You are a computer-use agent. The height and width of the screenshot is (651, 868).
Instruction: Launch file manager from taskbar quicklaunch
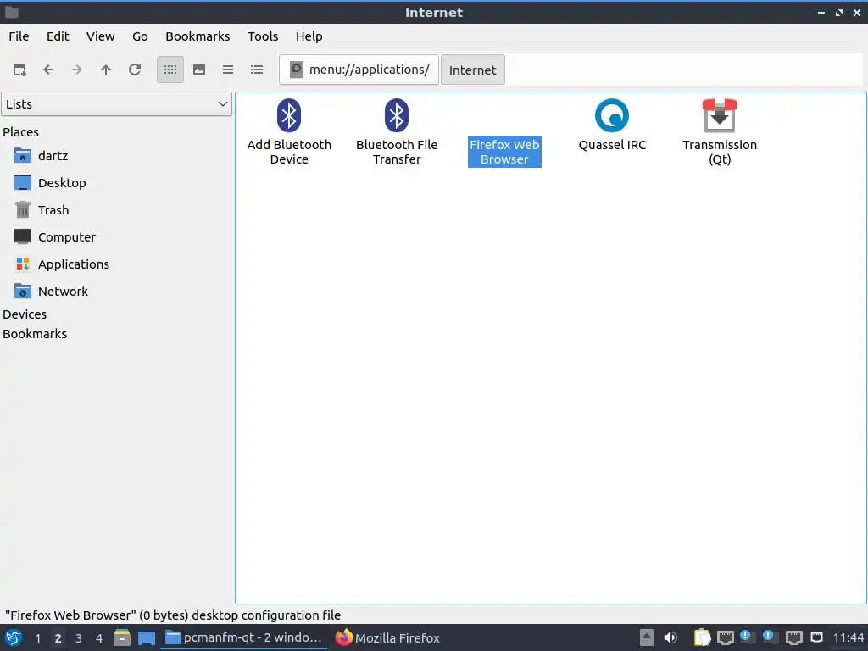(122, 637)
